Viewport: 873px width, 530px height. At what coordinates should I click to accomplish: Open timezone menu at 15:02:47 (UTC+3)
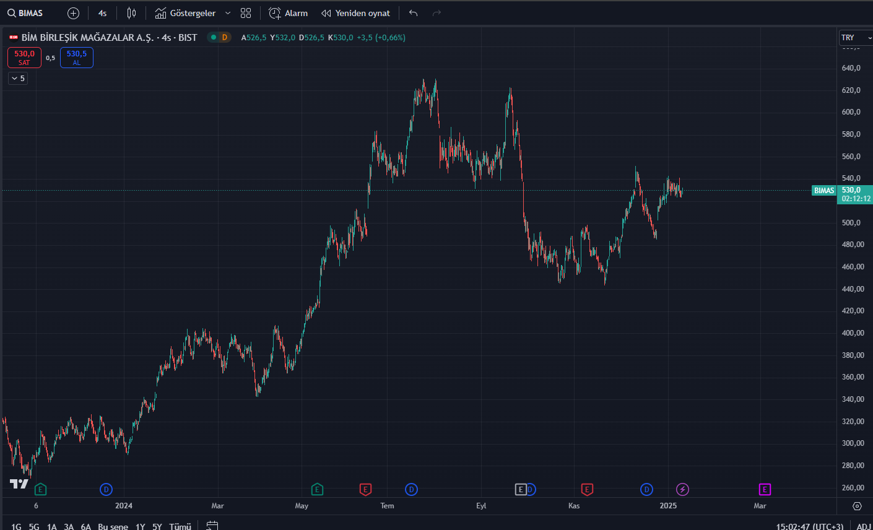coord(810,526)
